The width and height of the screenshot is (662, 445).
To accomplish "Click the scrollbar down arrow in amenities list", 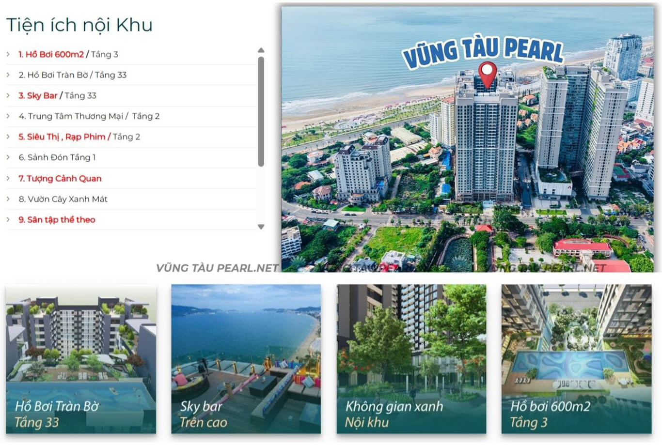I will tap(261, 227).
